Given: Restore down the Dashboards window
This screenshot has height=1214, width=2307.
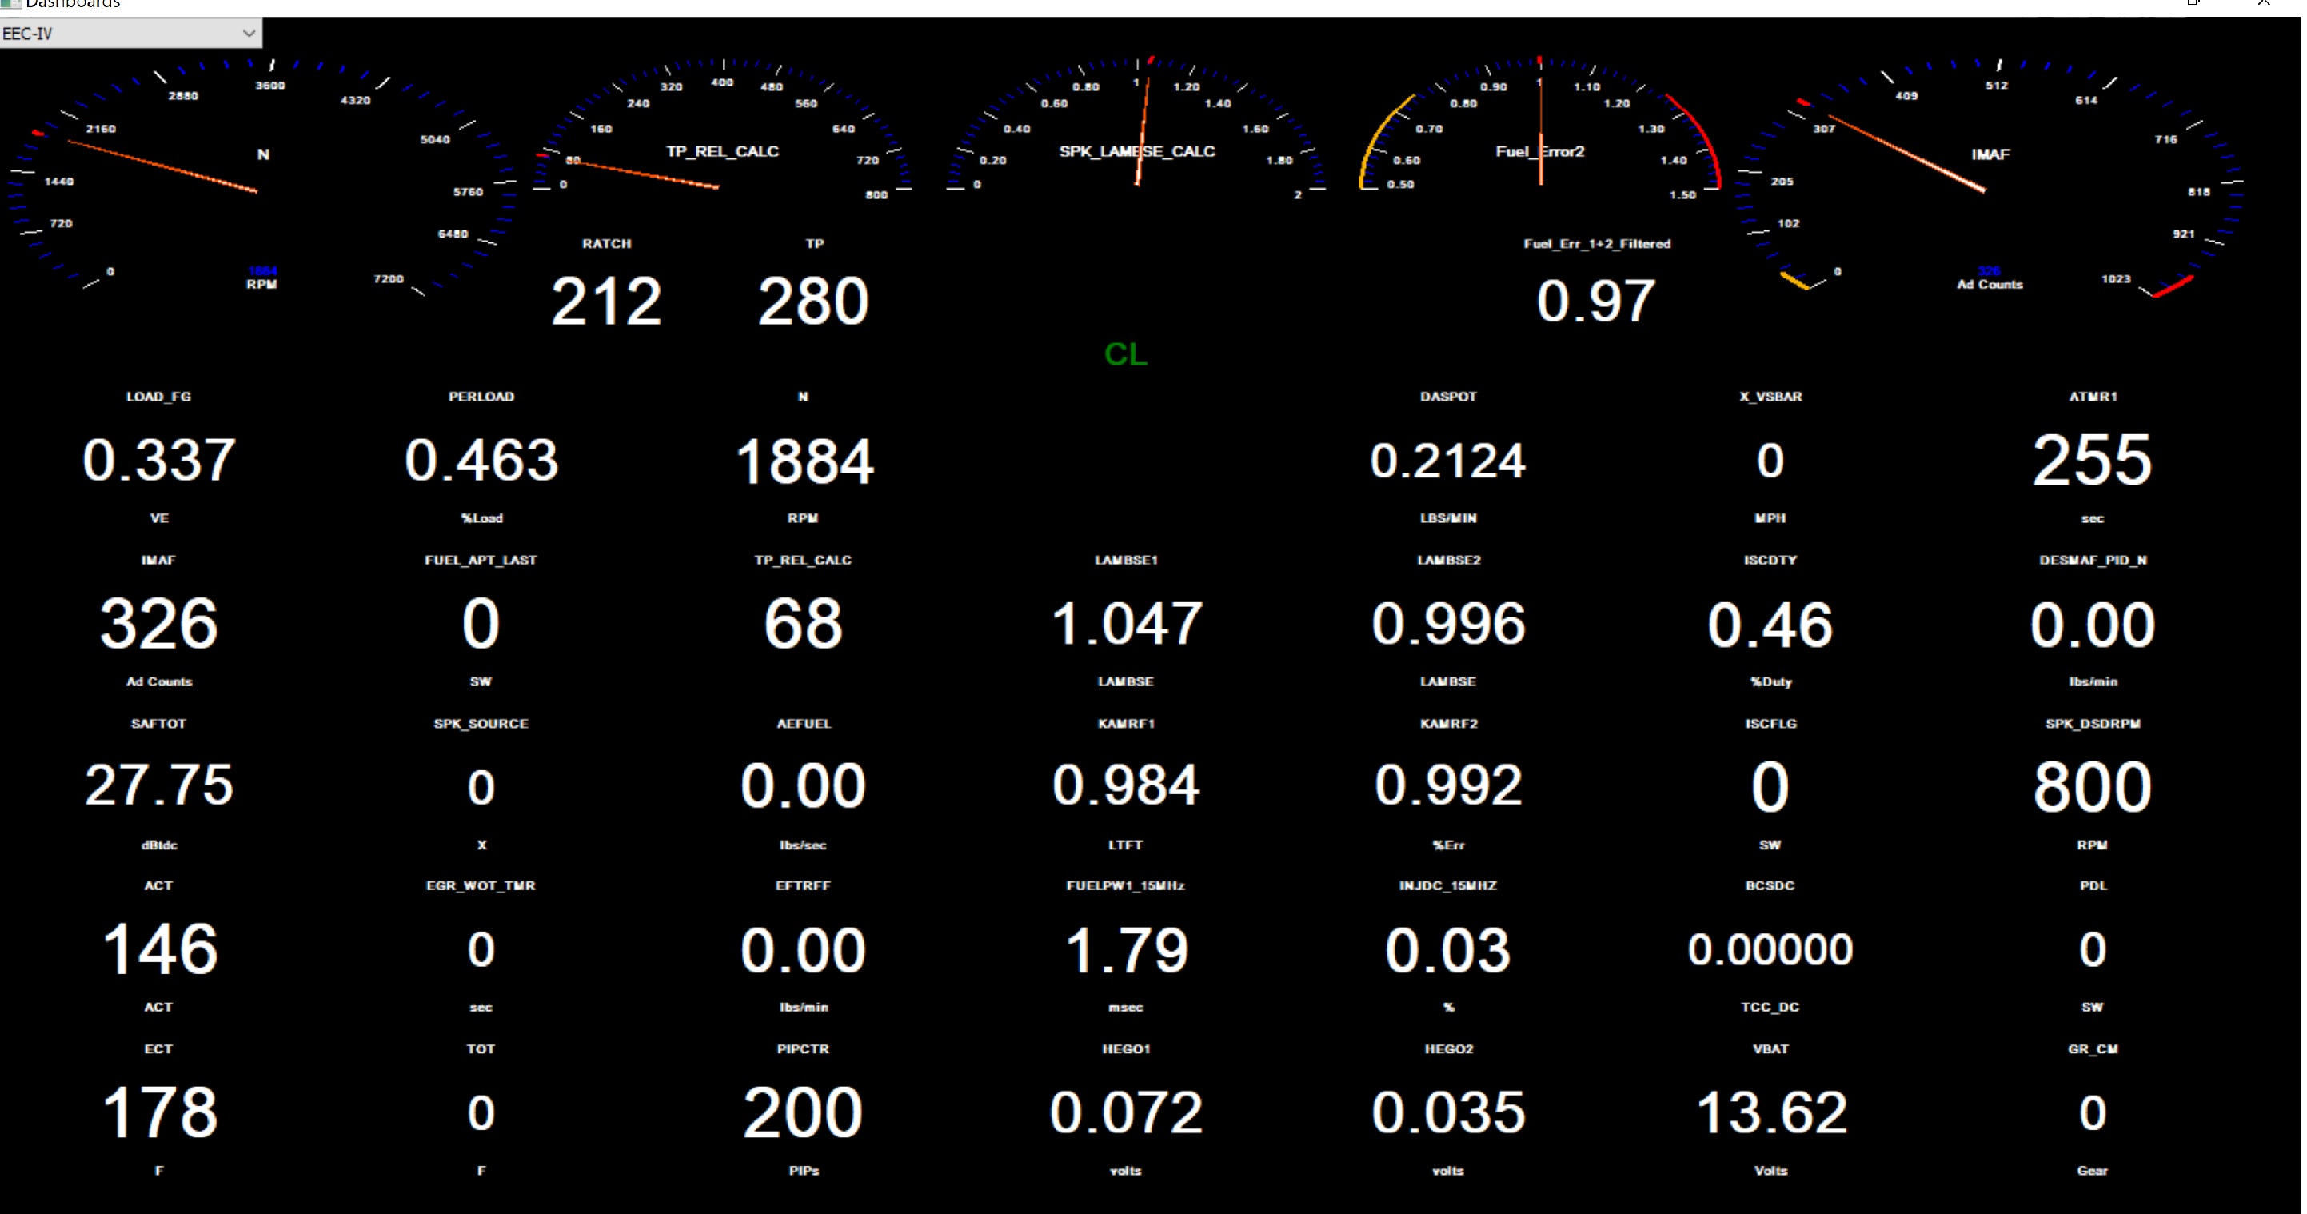Looking at the screenshot, I should tap(2193, 3).
